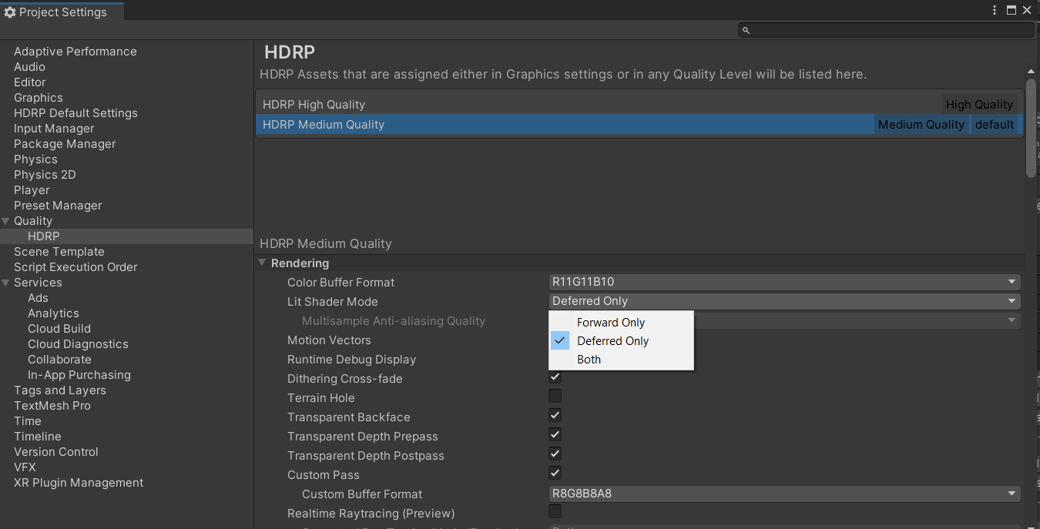Select Analytics under Services
This screenshot has width=1040, height=529.
pos(53,313)
